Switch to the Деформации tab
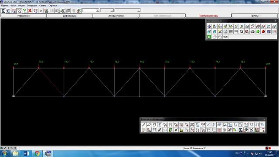The height and width of the screenshot is (157, 279). click(70, 16)
